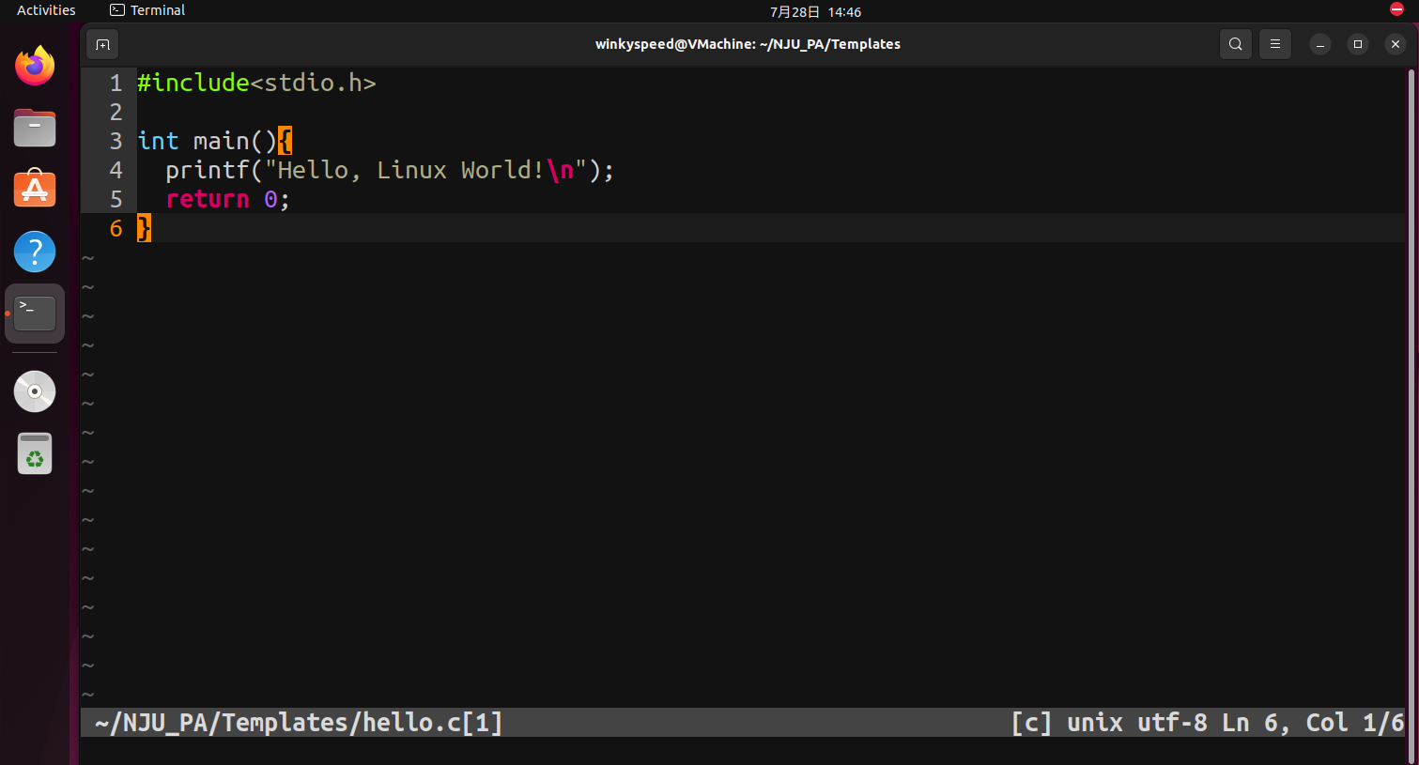Screen dimensions: 1419x765
Task: Open the disc drive icon in dock
Action: 35,391
